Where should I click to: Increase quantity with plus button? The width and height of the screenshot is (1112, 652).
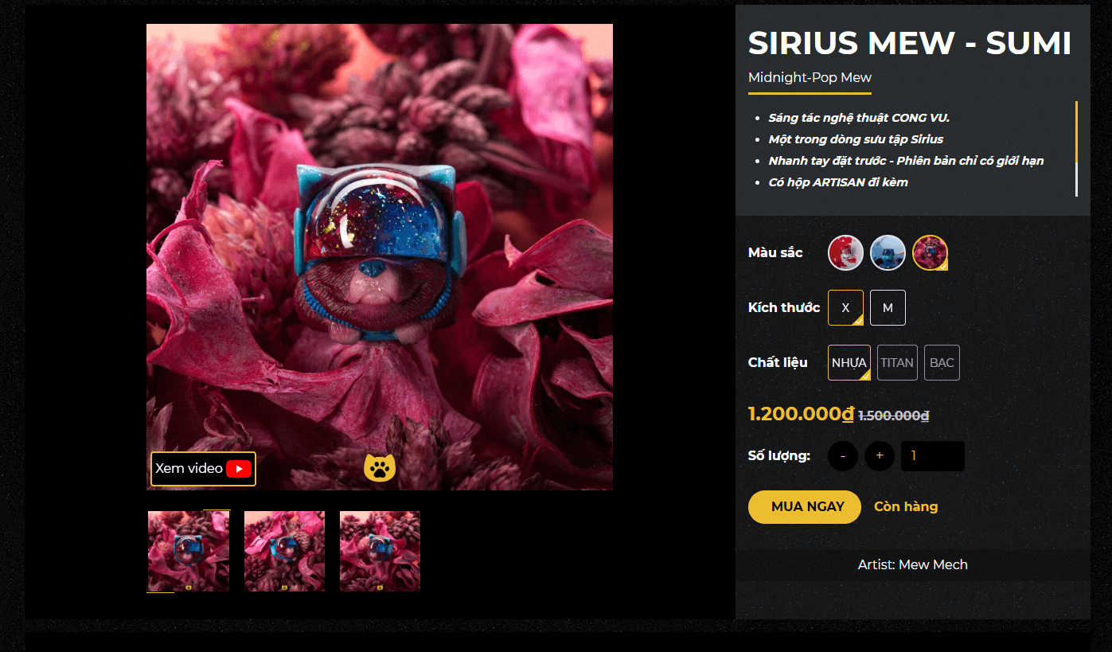[x=880, y=456]
